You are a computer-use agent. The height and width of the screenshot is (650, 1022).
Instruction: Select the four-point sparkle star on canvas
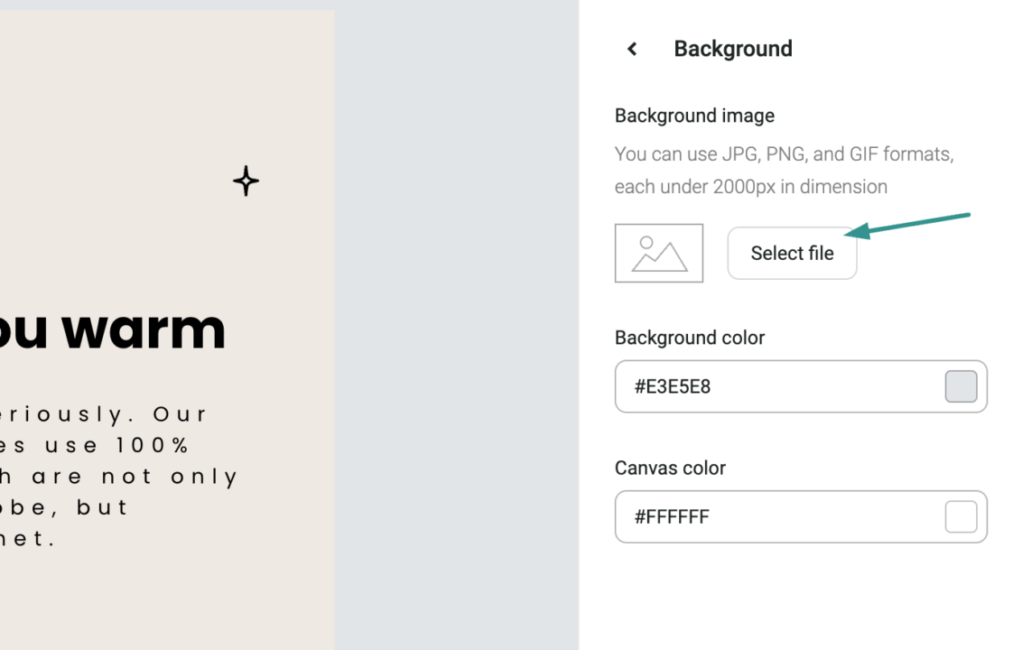tap(246, 181)
